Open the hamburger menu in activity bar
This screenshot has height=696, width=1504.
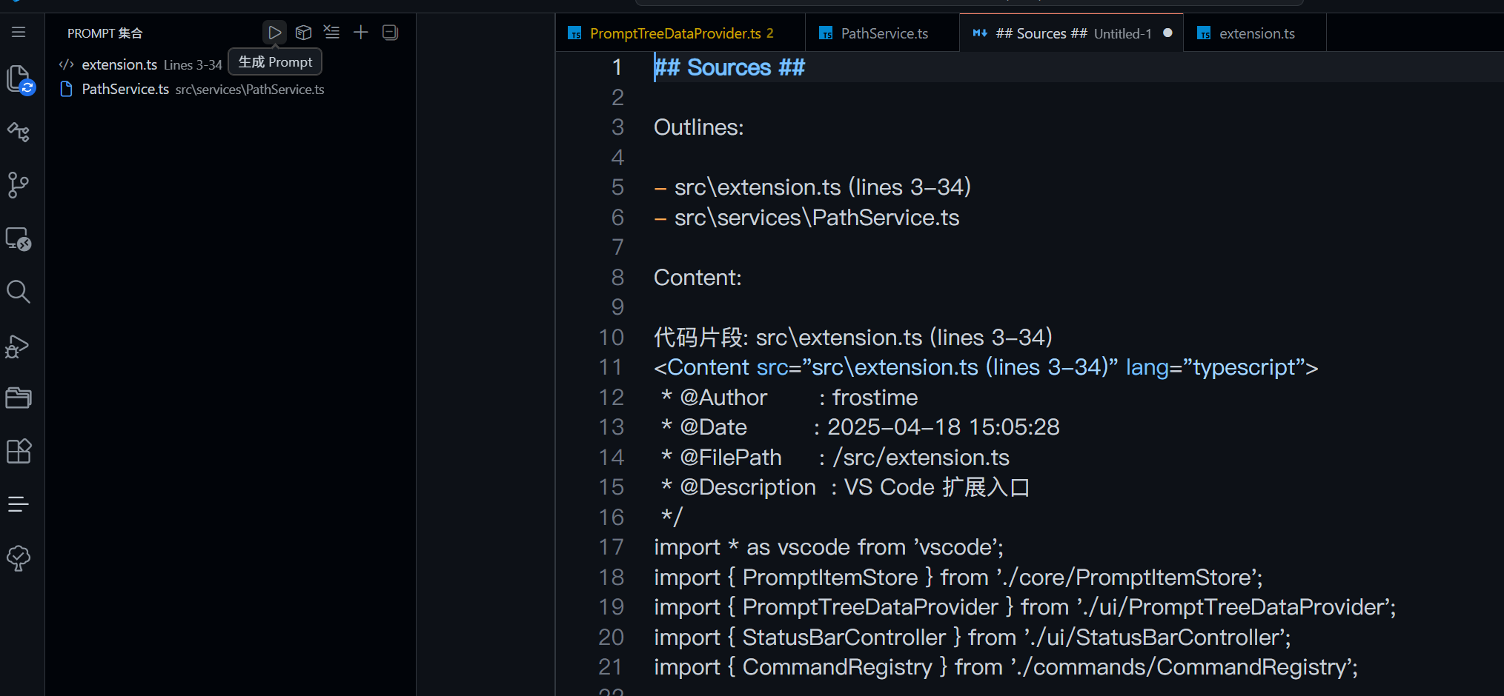coord(19,33)
